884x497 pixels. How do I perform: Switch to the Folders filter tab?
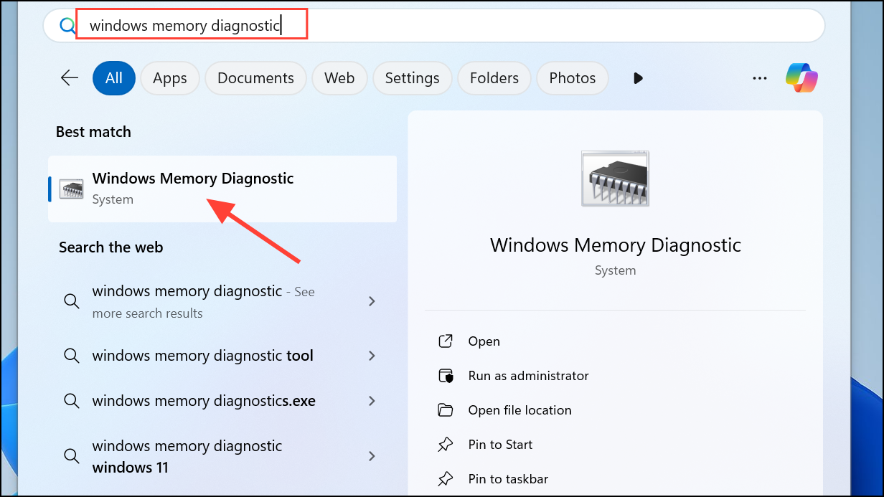(494, 78)
